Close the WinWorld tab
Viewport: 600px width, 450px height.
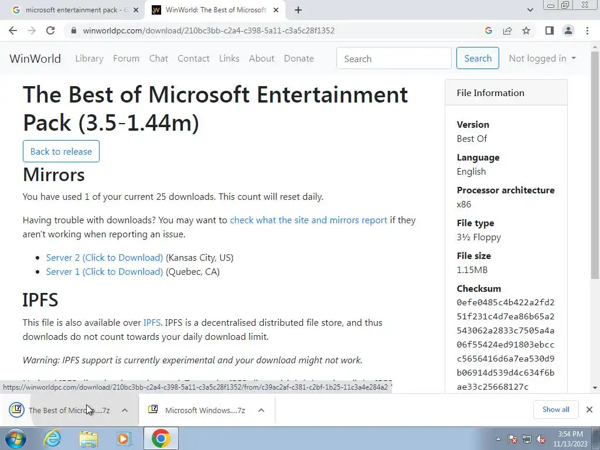(x=276, y=11)
